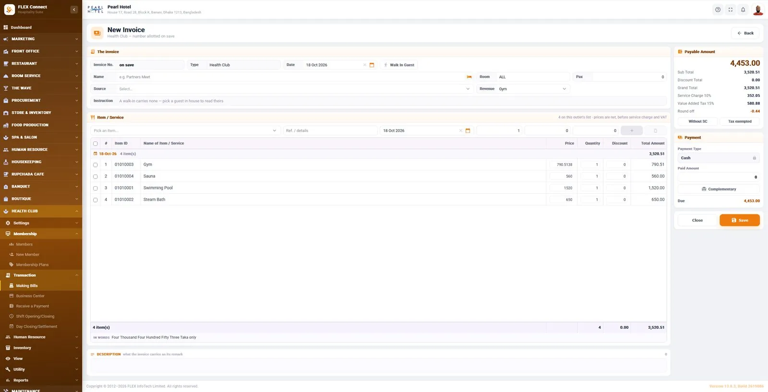Image resolution: width=768 pixels, height=392 pixels.
Task: Tick the select-all checkbox in table header
Action: (95, 143)
